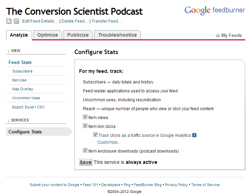Click the Google feedburner logo
Viewport: 251px width, 196px height.
pos(214,10)
